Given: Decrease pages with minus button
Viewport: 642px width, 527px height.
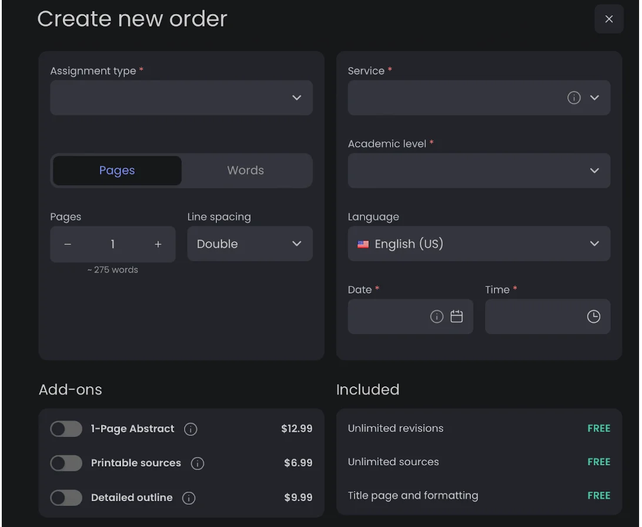Looking at the screenshot, I should (x=68, y=245).
